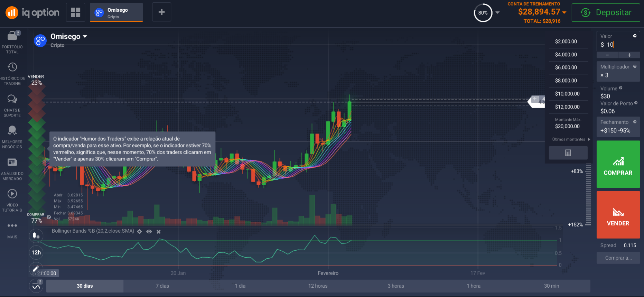The height and width of the screenshot is (297, 644).
Task: Open the amount calculator keypad icon
Action: [568, 153]
